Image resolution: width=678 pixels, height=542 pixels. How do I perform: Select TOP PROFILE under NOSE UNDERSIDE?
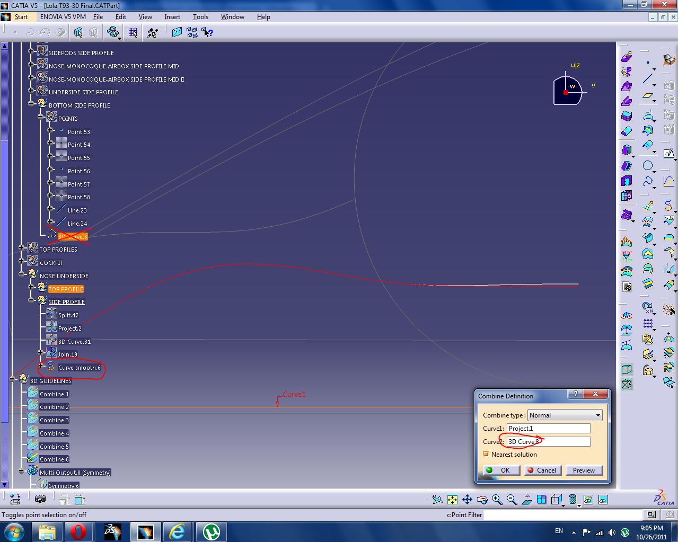pos(66,289)
